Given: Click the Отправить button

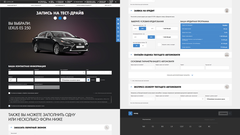Looking at the screenshot, I should click(223, 113).
